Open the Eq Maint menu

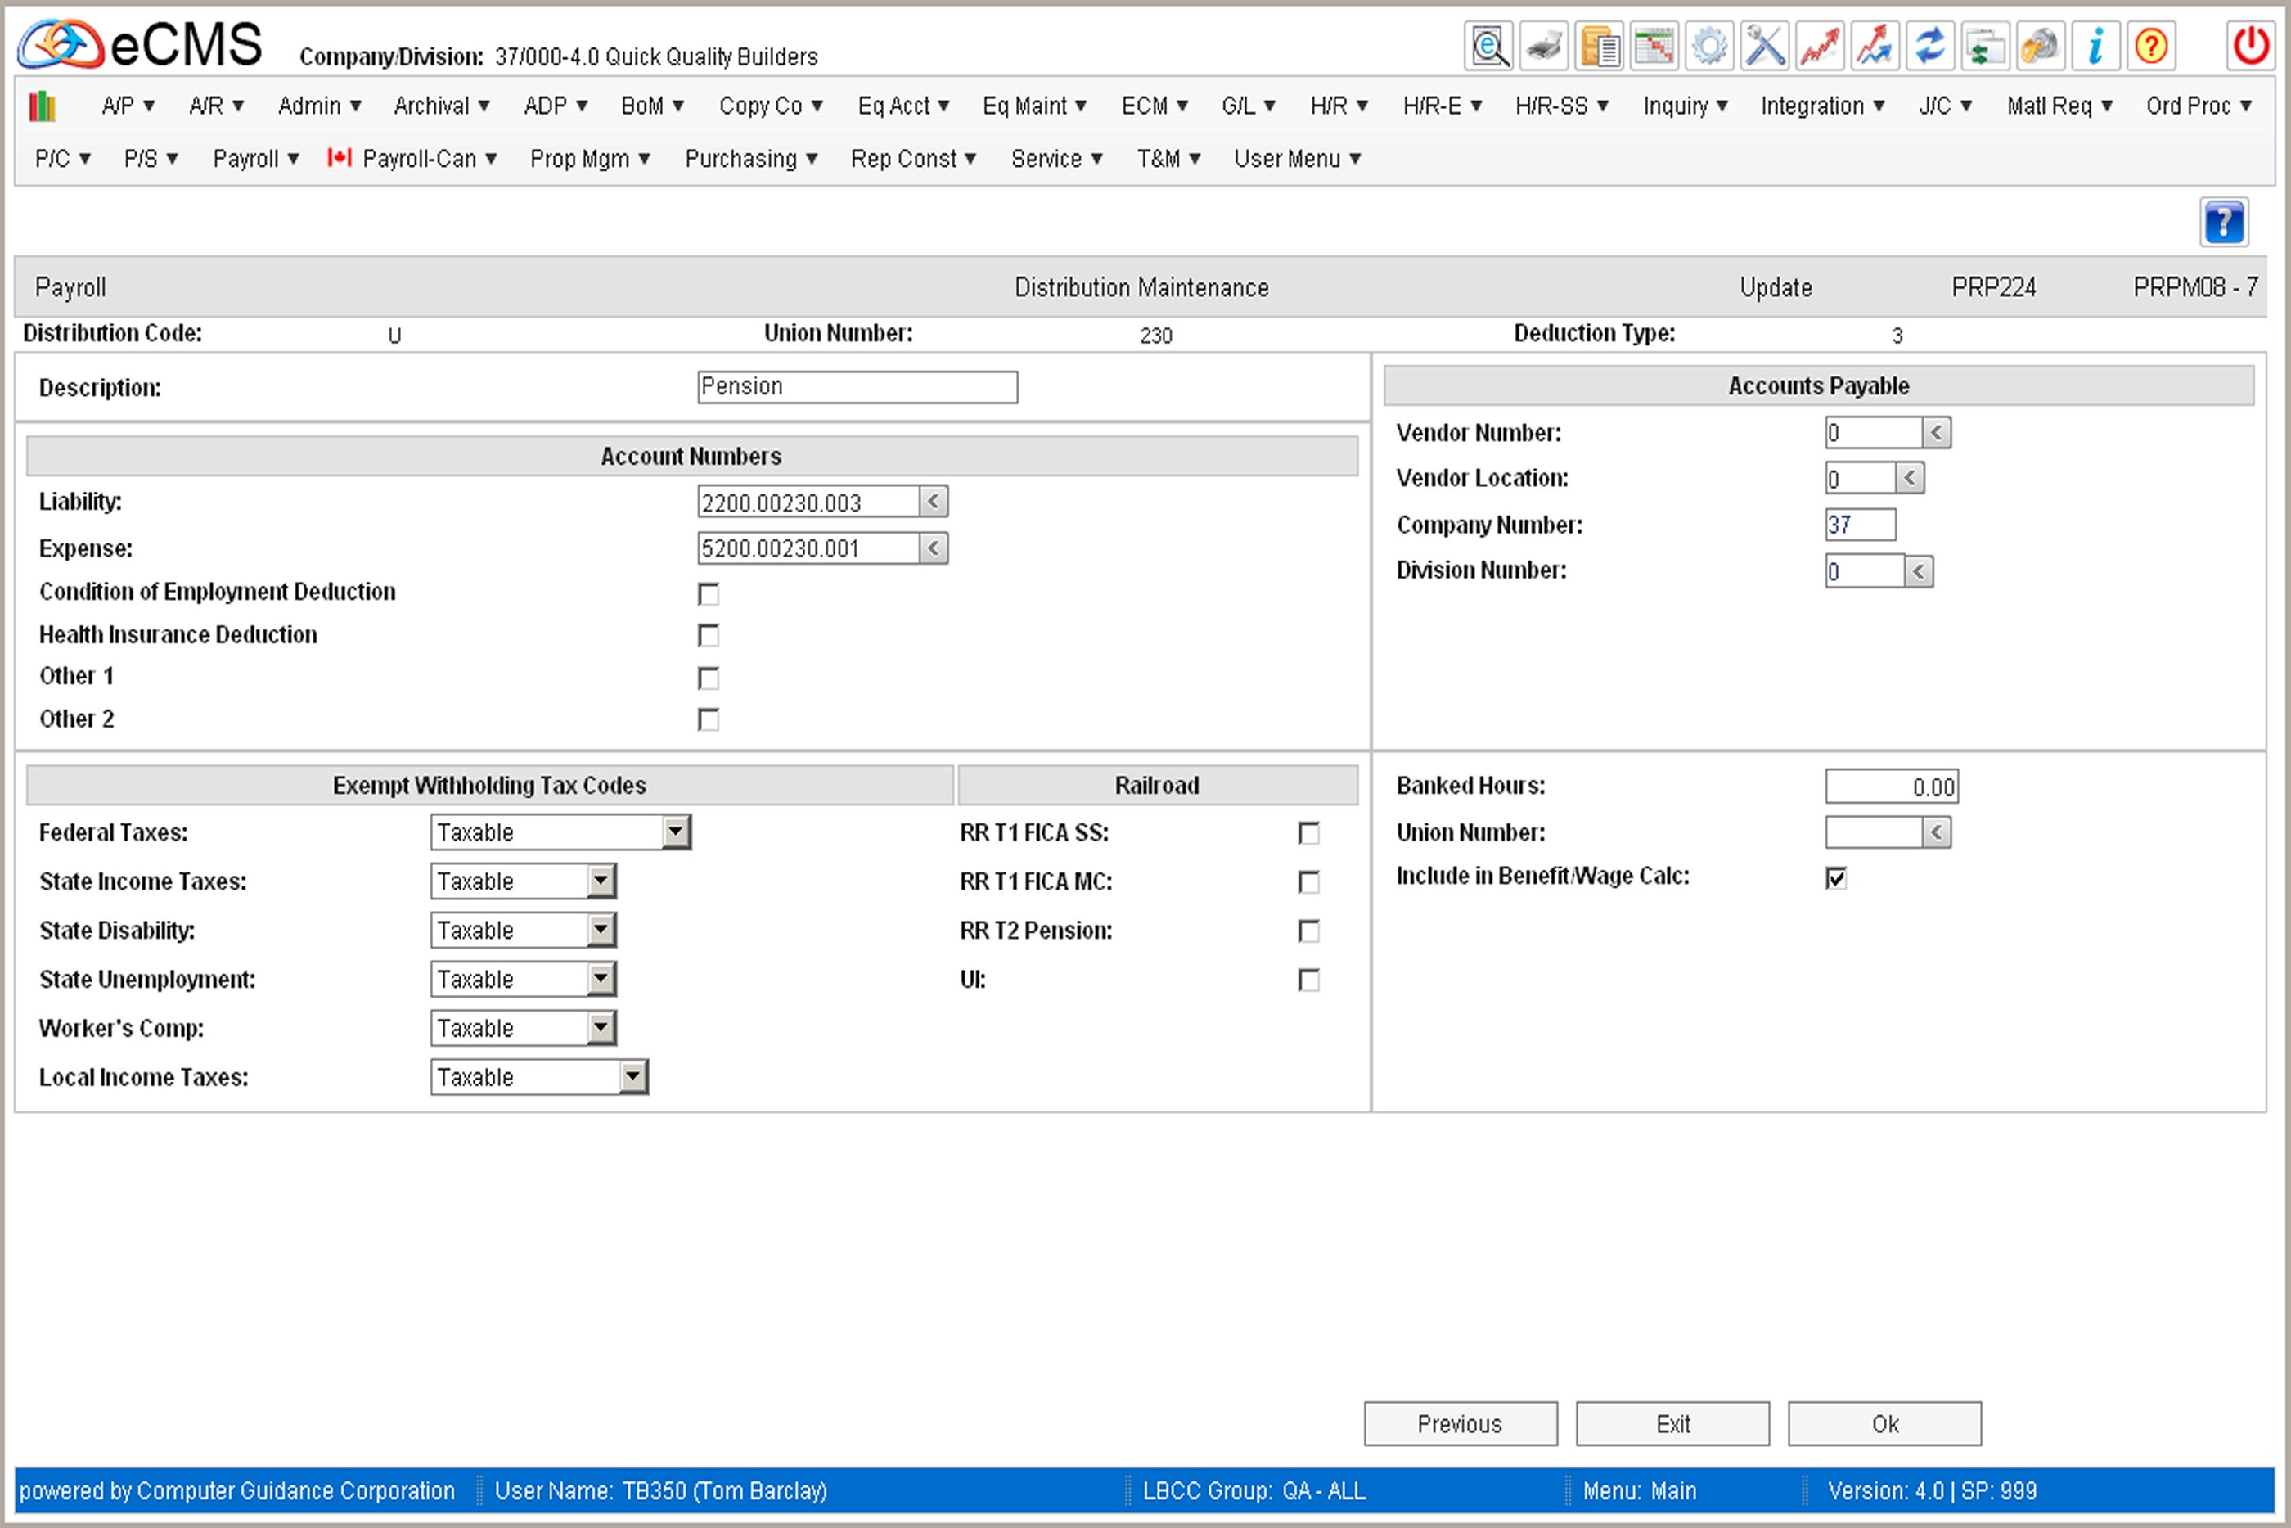(x=1034, y=106)
